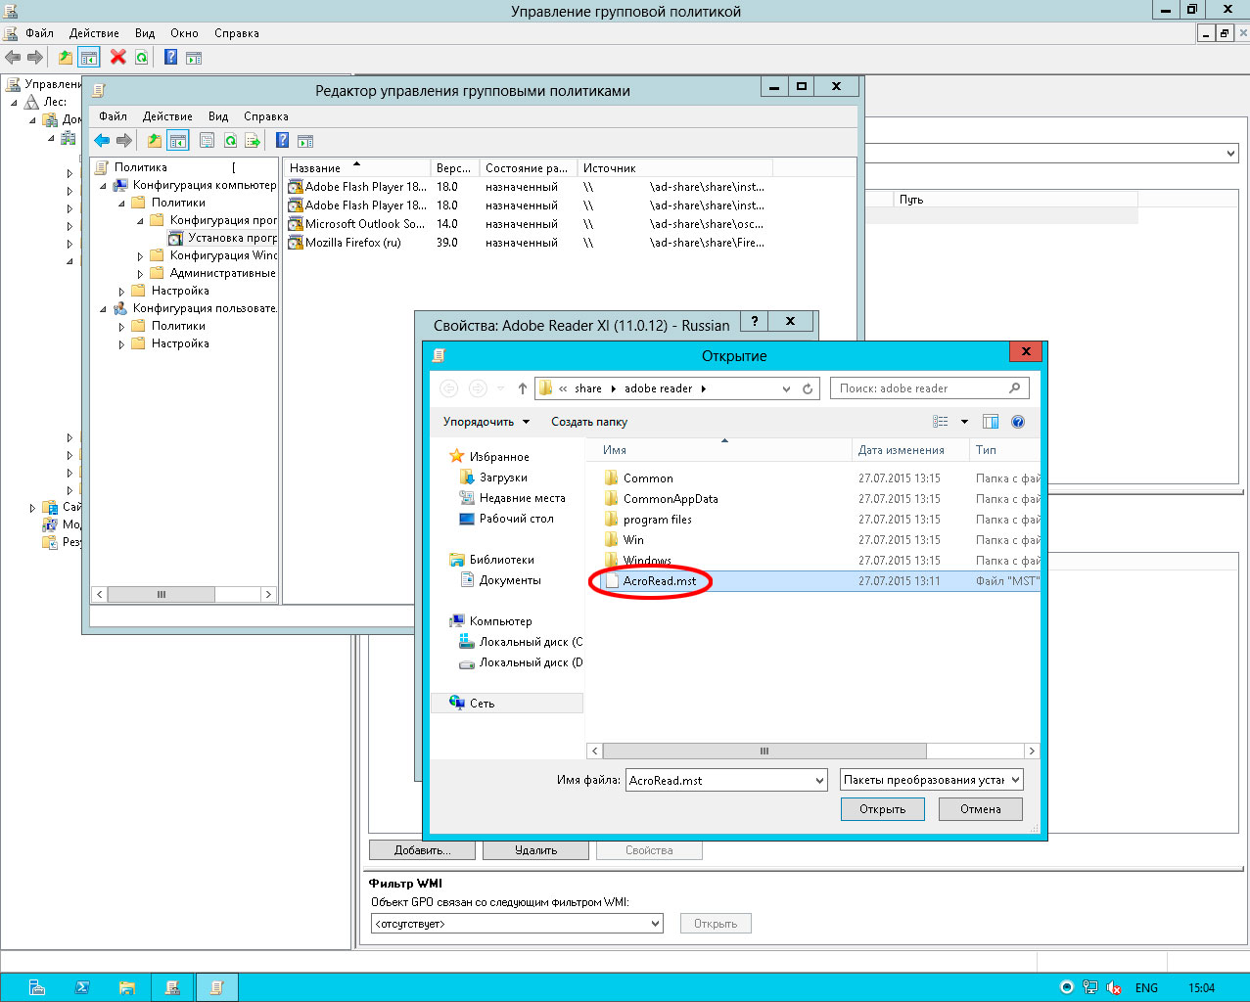The image size is (1250, 1002).
Task: Click Удалить button in main window
Action: 535,850
